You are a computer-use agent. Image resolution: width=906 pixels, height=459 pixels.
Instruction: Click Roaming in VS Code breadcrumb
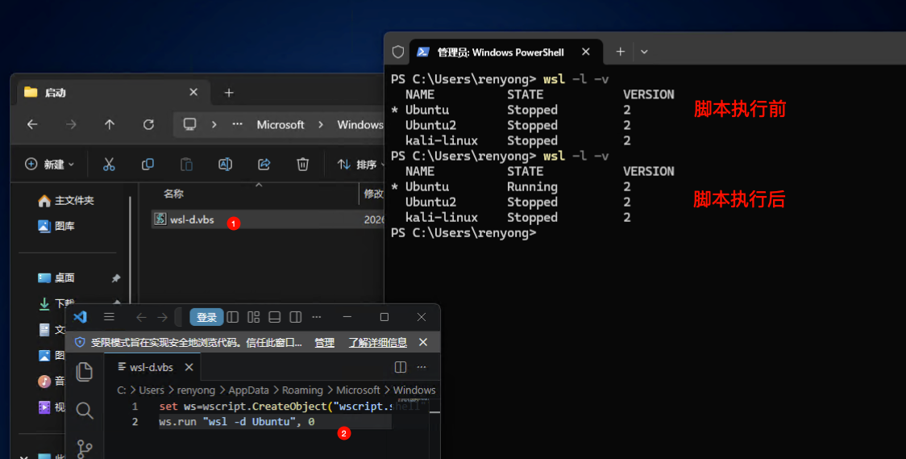tap(302, 390)
